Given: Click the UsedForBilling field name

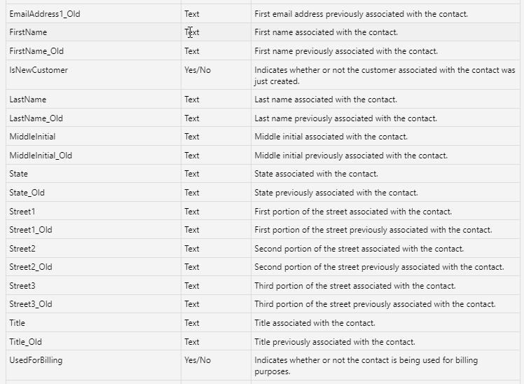Looking at the screenshot, I should tap(36, 360).
